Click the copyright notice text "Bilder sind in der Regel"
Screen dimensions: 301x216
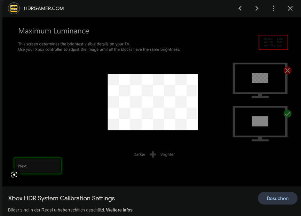[x=57, y=210]
